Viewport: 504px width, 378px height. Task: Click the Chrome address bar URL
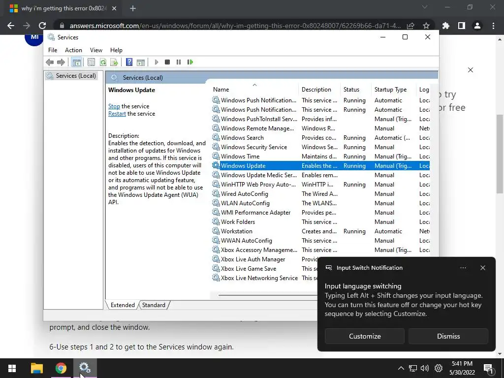point(235,26)
